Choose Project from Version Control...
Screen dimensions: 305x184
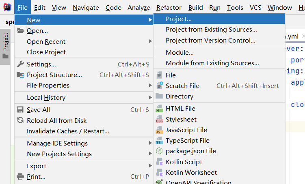[219, 41]
